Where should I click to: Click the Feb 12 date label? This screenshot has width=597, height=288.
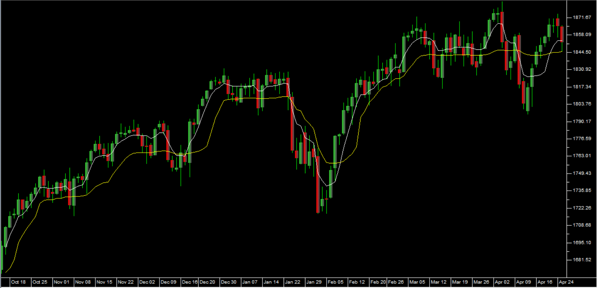pos(357,282)
